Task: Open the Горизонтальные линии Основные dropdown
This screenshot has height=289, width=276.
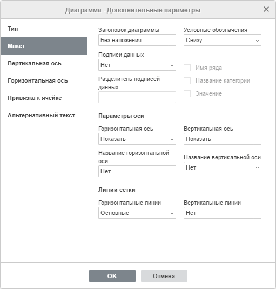Action: [137, 213]
